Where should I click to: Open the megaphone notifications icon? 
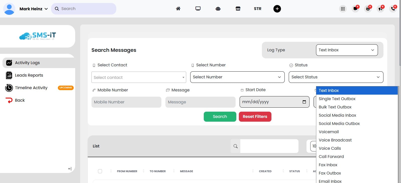[380, 9]
